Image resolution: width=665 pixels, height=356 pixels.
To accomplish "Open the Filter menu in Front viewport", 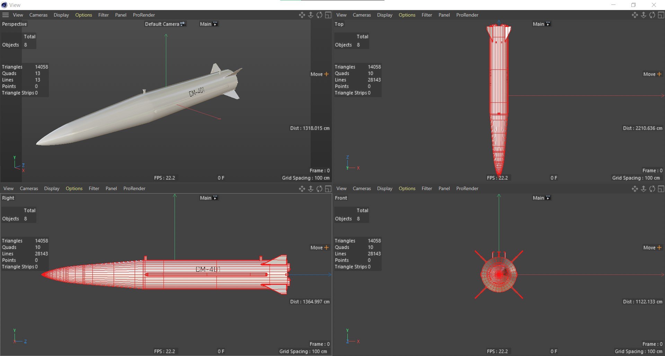I will pyautogui.click(x=427, y=188).
